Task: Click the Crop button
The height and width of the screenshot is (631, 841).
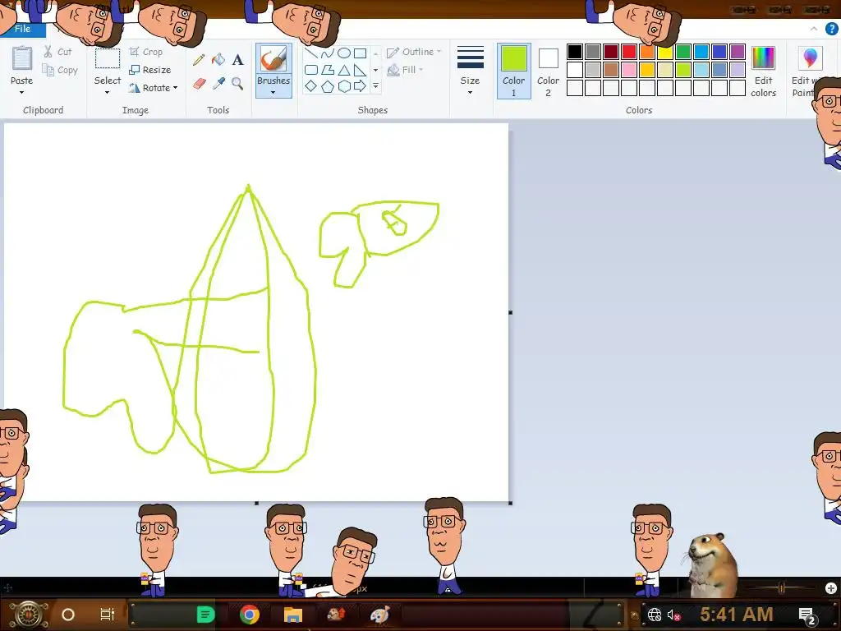Action: (145, 52)
